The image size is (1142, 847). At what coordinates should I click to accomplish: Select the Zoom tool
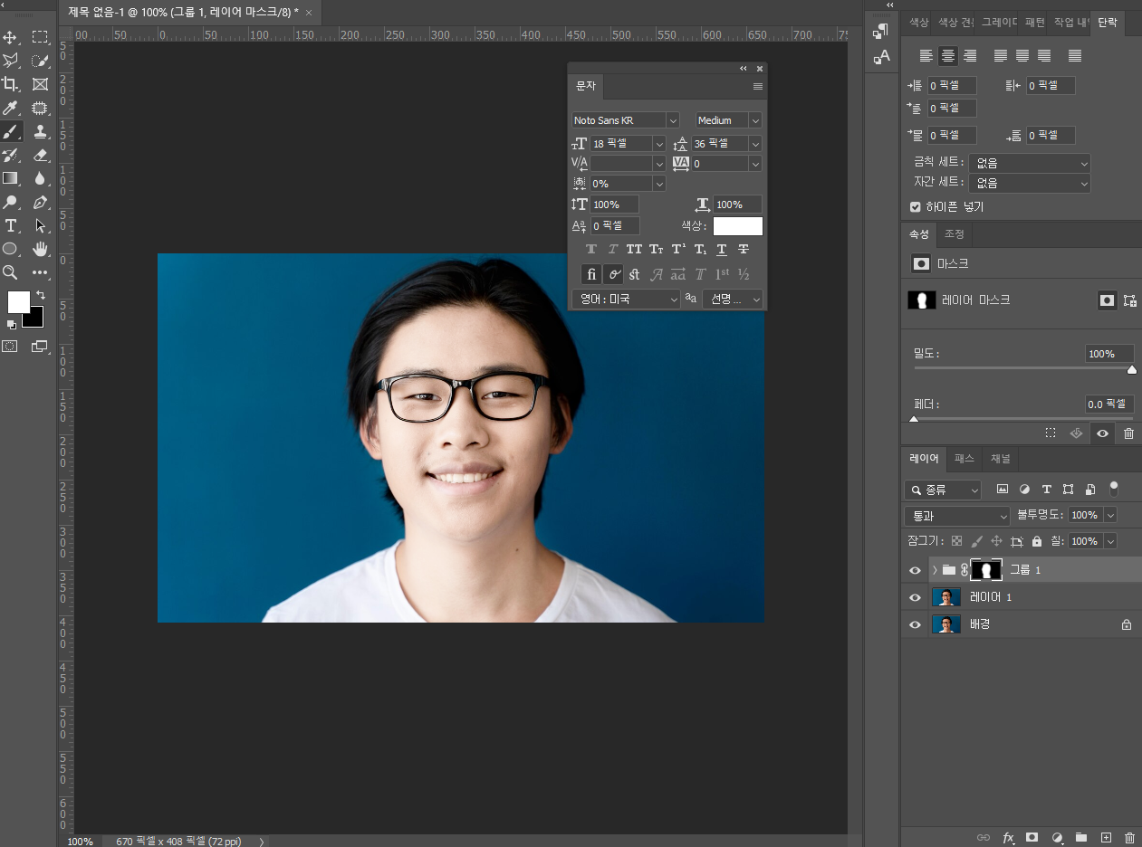(11, 272)
